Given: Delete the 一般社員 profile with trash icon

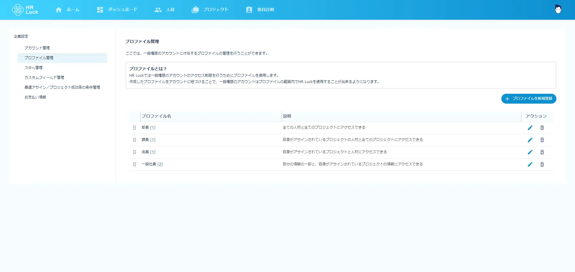Looking at the screenshot, I should (542, 165).
